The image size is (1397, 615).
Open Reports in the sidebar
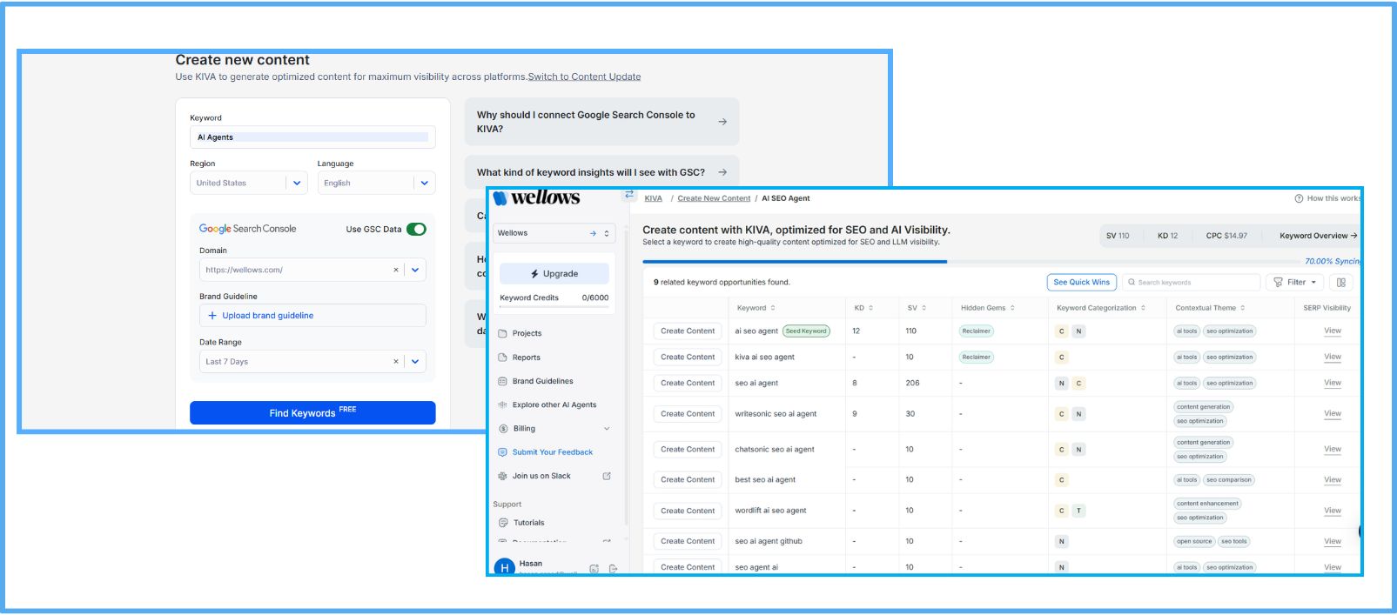pyautogui.click(x=526, y=358)
